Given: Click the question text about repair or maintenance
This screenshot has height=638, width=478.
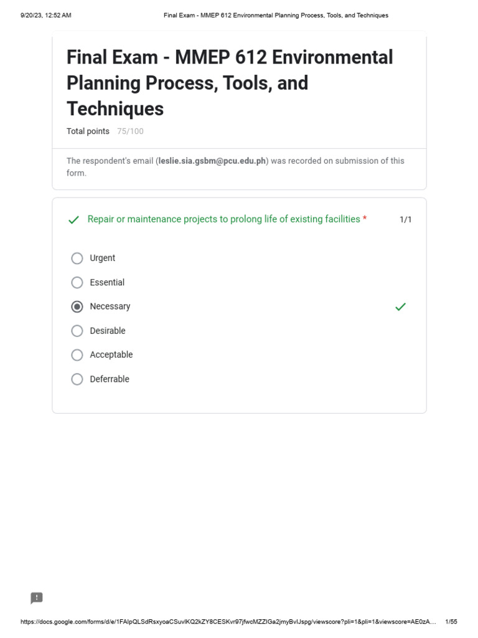Looking at the screenshot, I should pyautogui.click(x=223, y=219).
